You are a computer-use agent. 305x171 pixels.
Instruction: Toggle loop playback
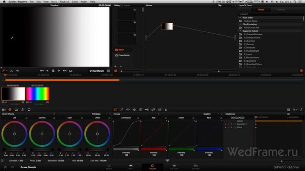[71, 71]
